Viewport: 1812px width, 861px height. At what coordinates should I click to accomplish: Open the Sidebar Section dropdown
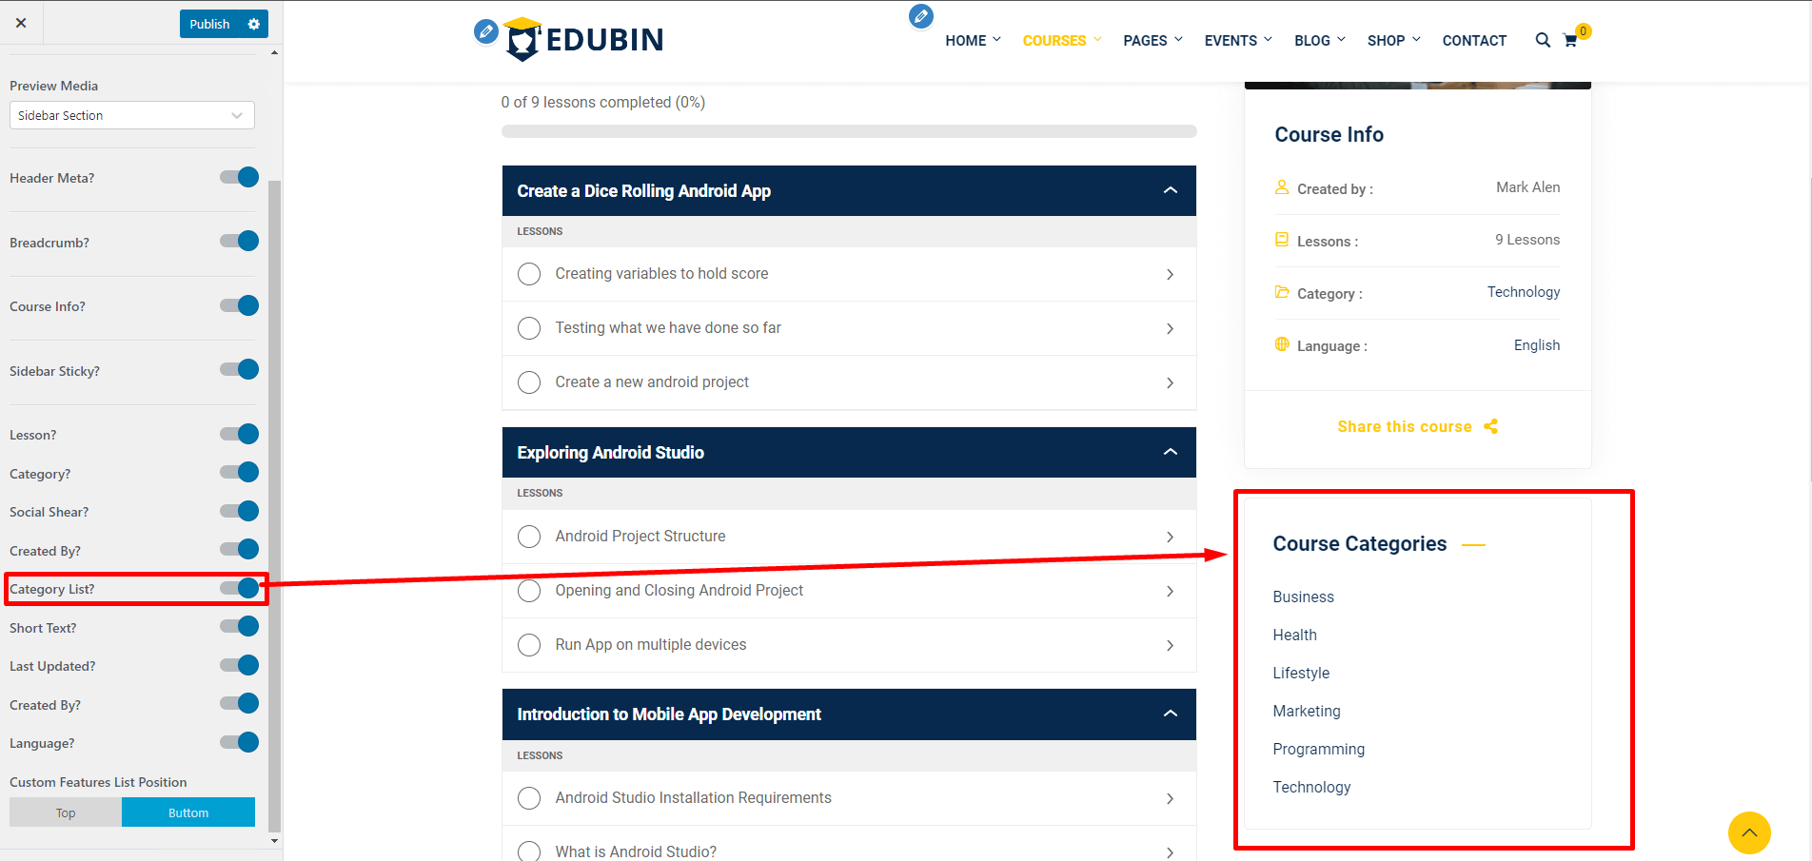[x=131, y=115]
